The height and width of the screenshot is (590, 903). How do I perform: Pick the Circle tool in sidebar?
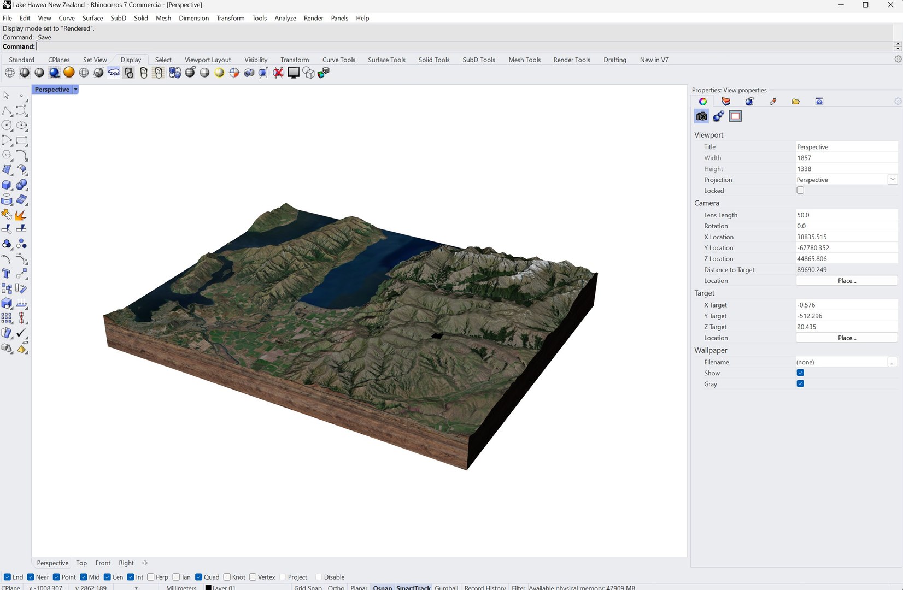click(x=7, y=125)
